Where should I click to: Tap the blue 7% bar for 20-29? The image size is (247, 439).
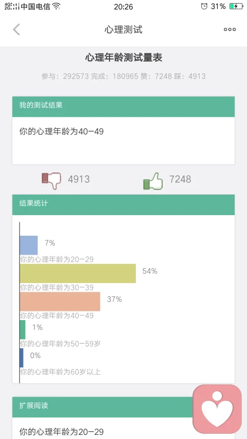[29, 245]
